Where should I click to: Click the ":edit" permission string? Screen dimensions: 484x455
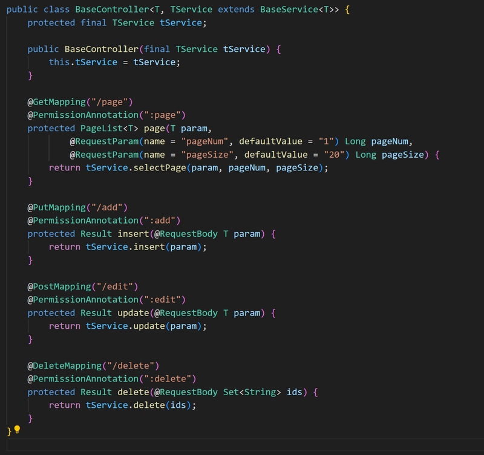coord(162,300)
